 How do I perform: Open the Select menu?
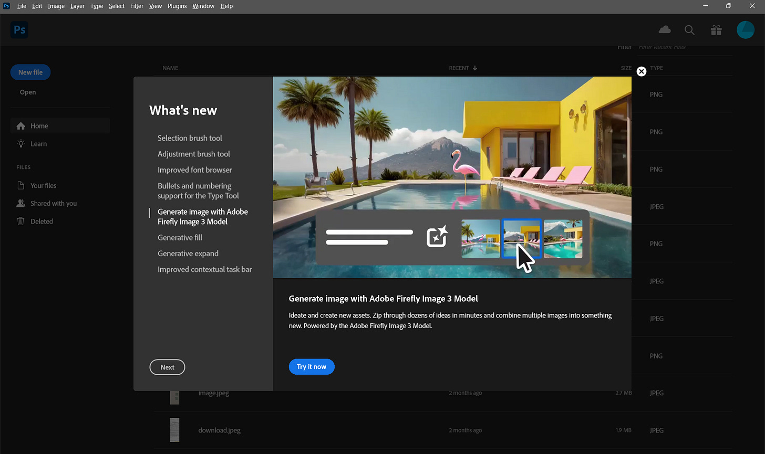pyautogui.click(x=117, y=6)
